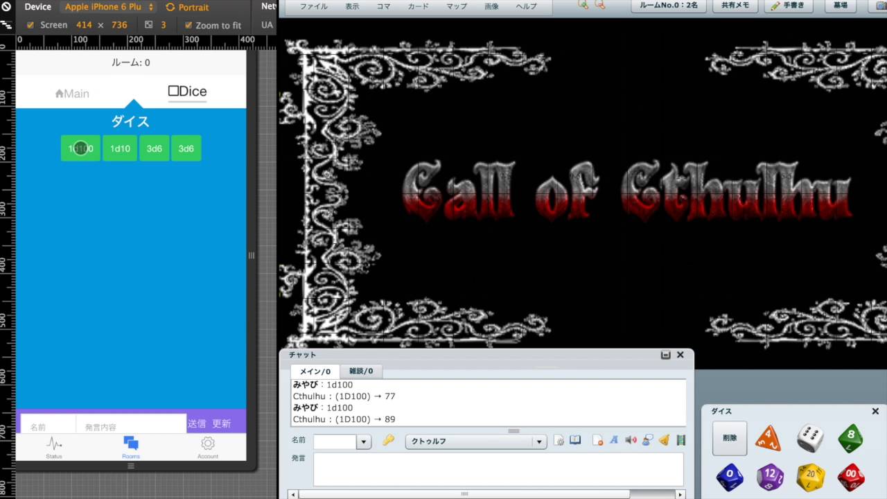This screenshot has height=499, width=887.
Task: Open the 表示 menu
Action: pyautogui.click(x=352, y=6)
